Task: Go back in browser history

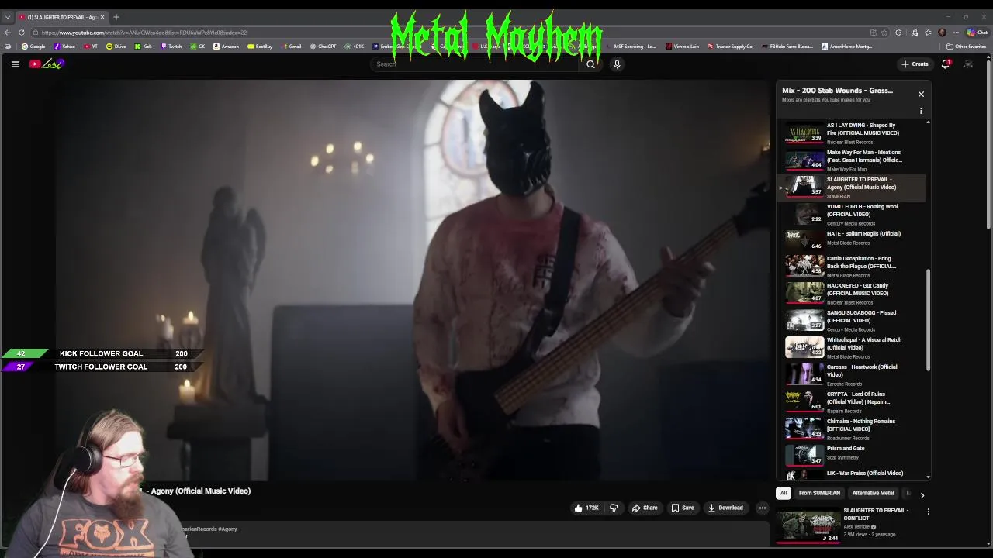Action: [8, 33]
